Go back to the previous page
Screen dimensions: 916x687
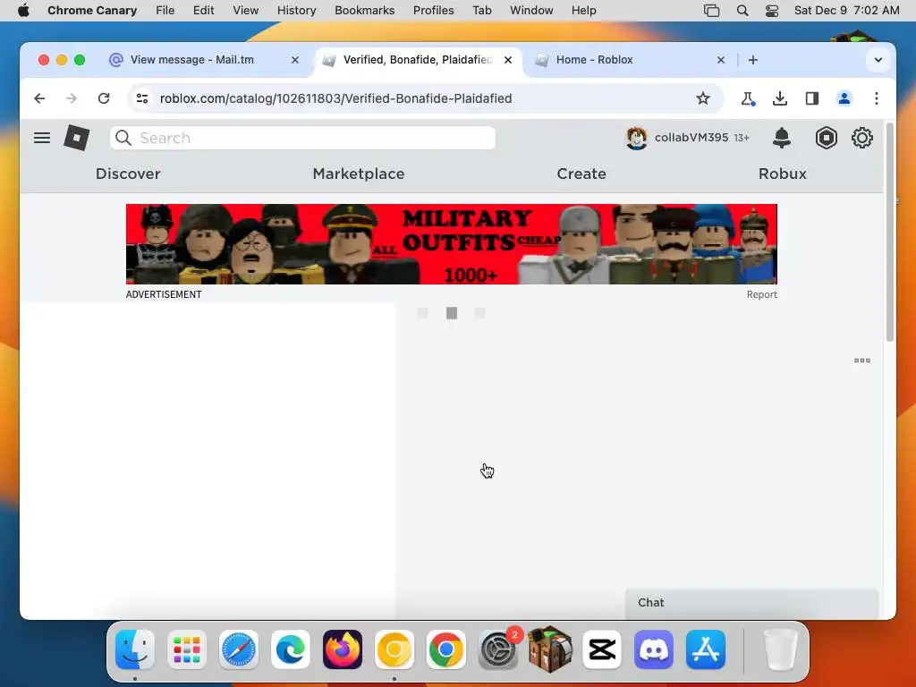(x=39, y=98)
